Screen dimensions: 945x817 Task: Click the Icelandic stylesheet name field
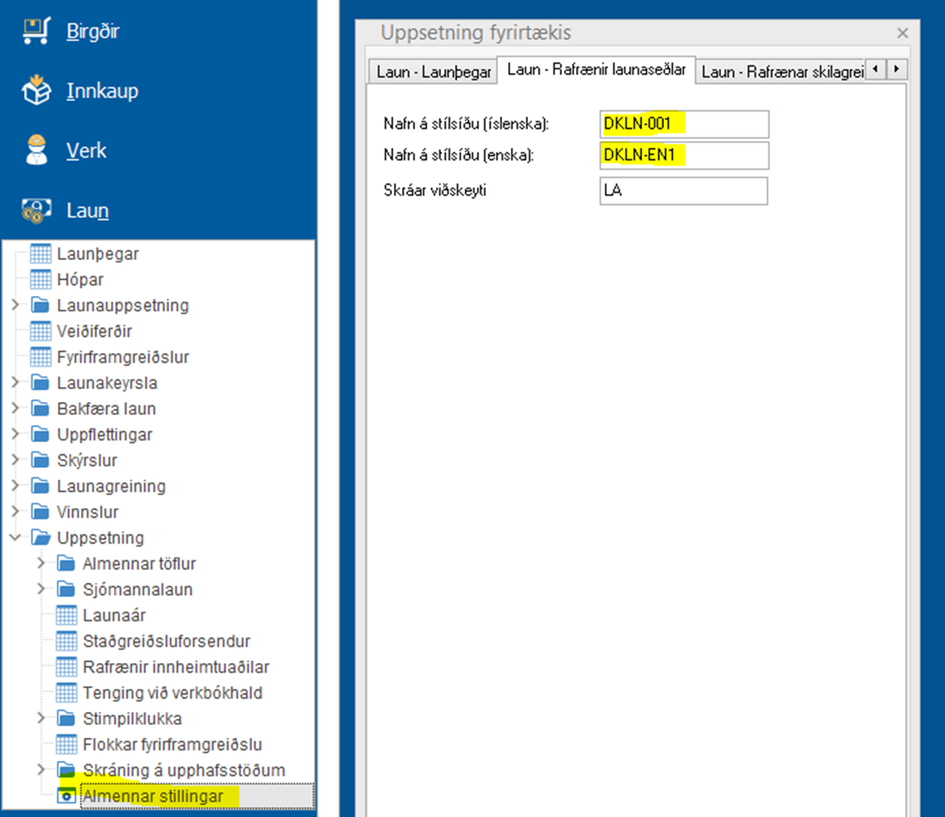pos(684,124)
